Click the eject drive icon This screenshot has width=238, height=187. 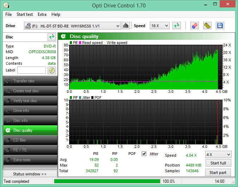[x=126, y=26]
